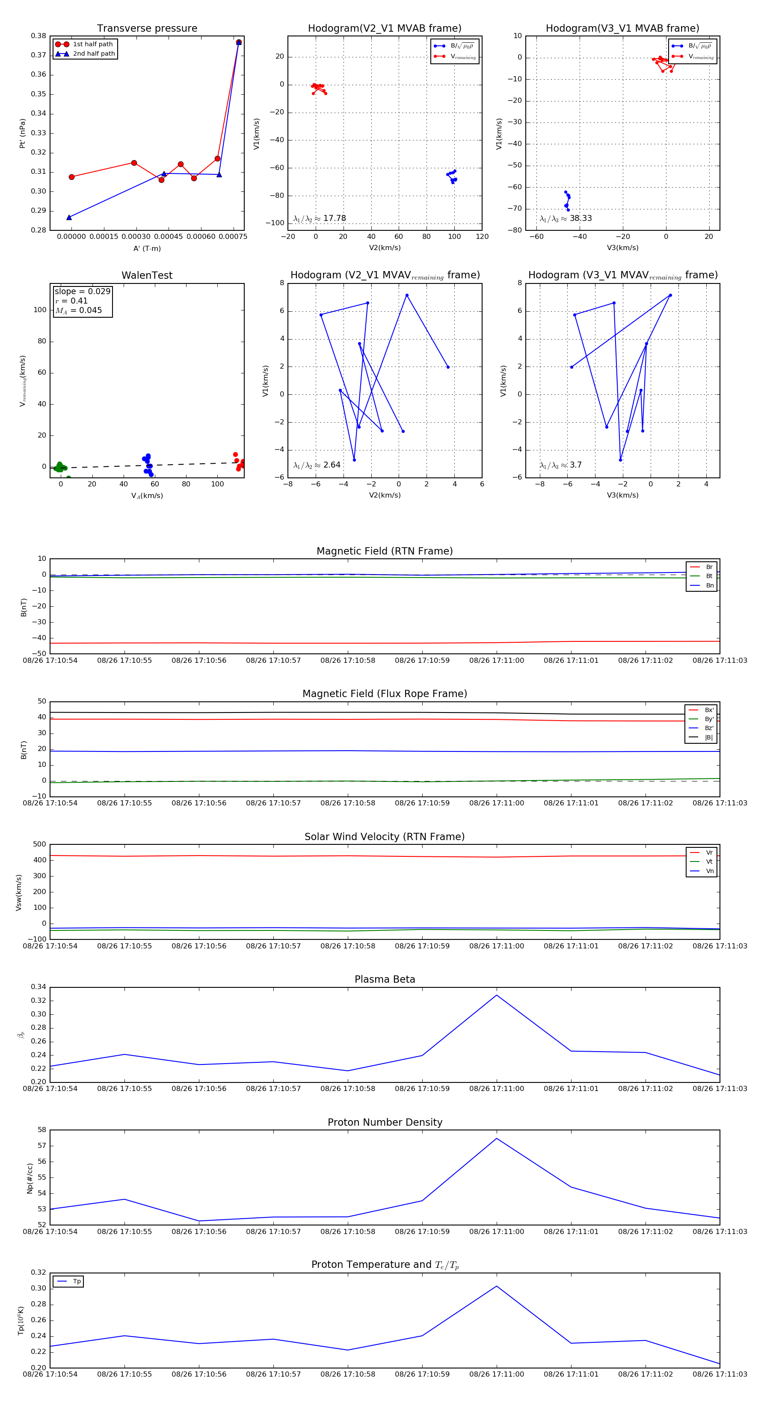Viewport: 770px width, 1413px height.
Task: Click the By' legend entry
Action: [x=701, y=719]
